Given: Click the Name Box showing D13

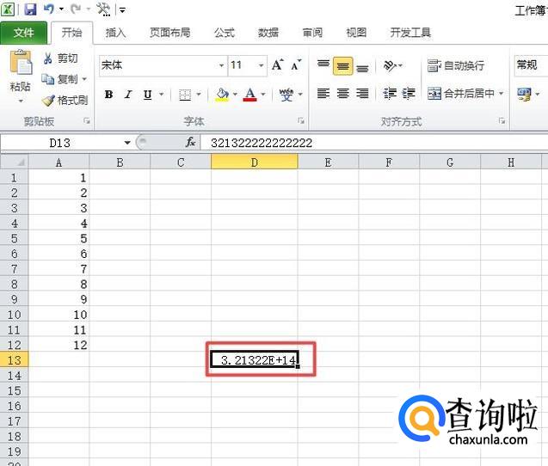Looking at the screenshot, I should 59,143.
